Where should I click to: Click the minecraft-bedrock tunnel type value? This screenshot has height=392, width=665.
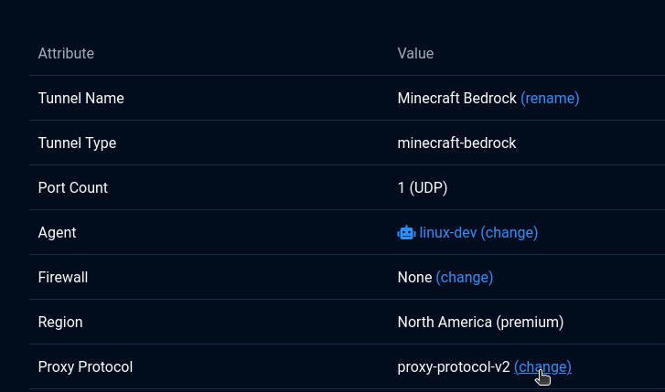(456, 143)
